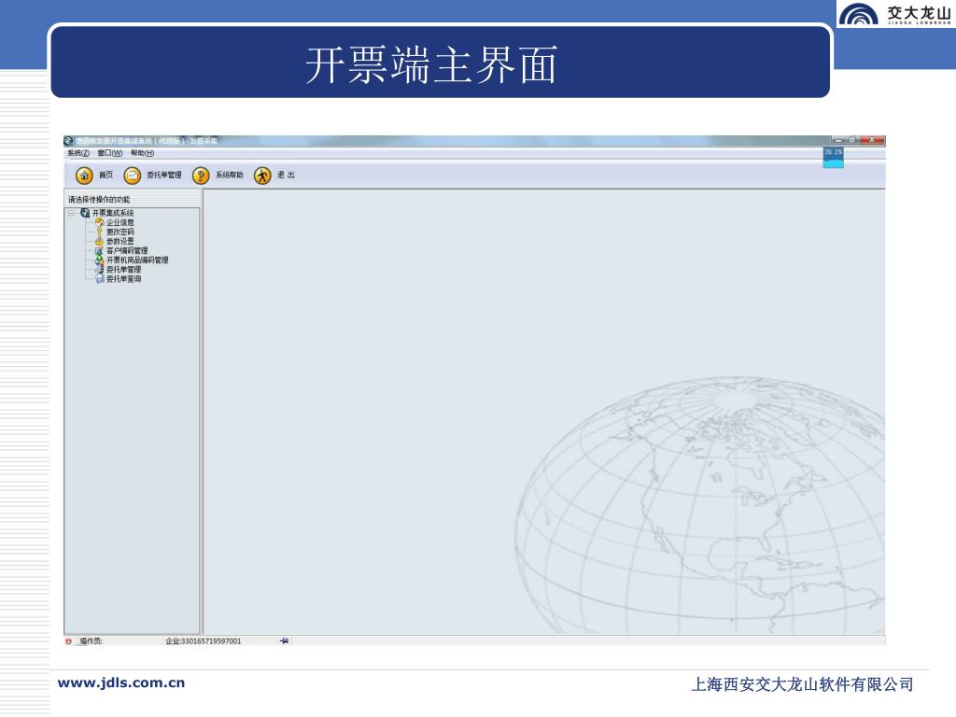The height and width of the screenshot is (717, 956).
Task: Open 参数设置 in the tree
Action: point(120,242)
